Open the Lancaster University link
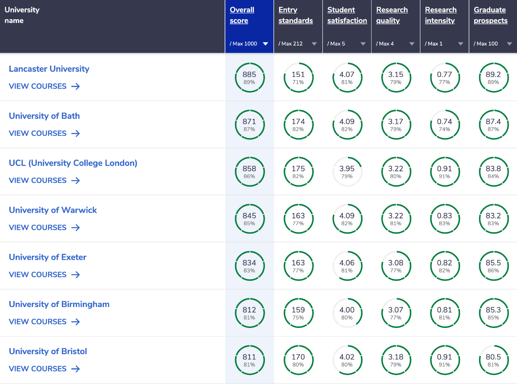This screenshot has width=517, height=384. tap(49, 69)
